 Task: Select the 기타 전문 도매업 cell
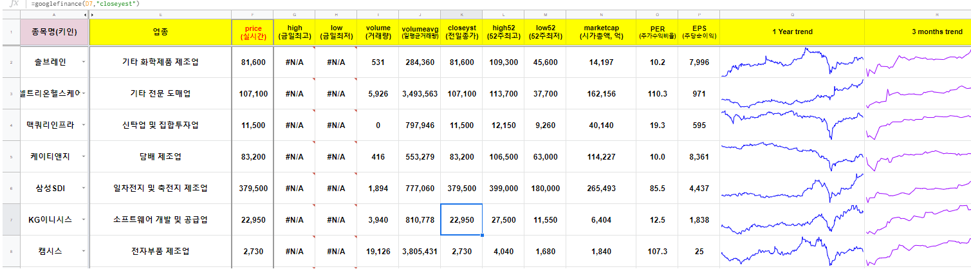pyautogui.click(x=160, y=94)
